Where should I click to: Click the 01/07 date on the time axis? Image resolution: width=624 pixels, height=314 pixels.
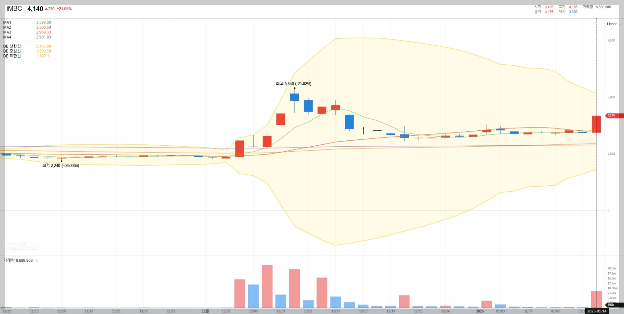click(x=528, y=311)
